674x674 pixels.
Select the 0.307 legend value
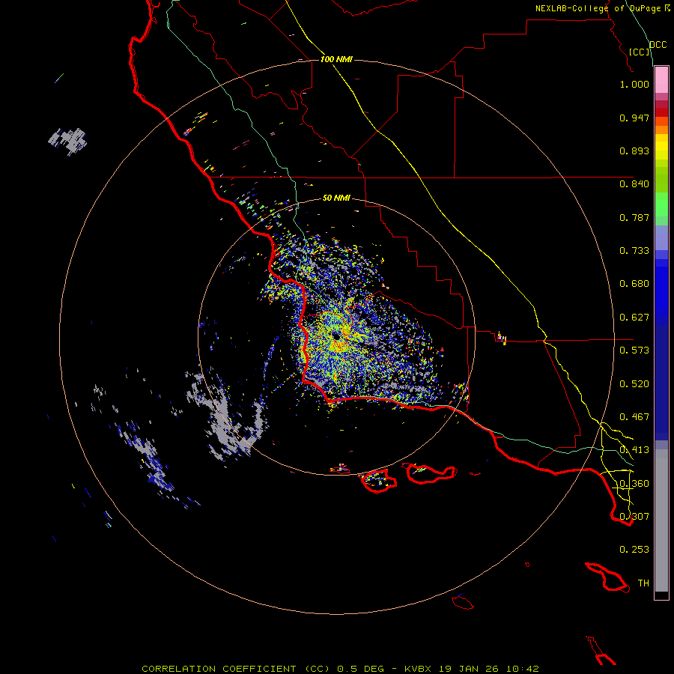(x=634, y=517)
